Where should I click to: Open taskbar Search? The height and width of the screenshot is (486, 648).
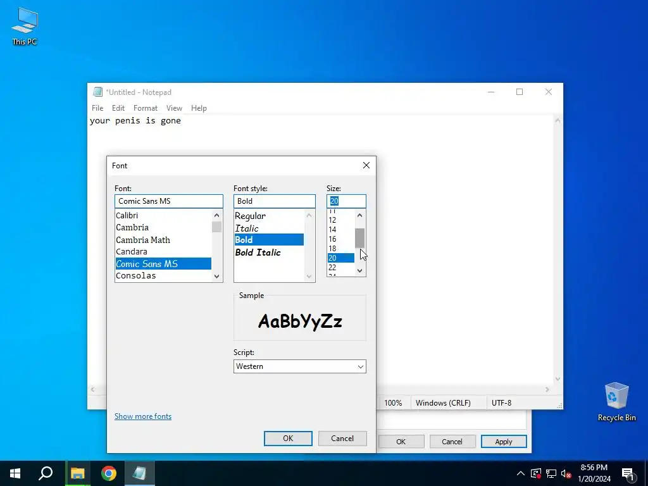click(x=46, y=473)
